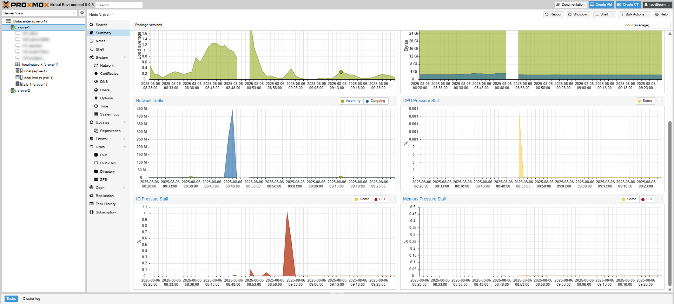Viewport: 674px width, 304px height.
Task: Open the Hour (average) timeframe dropdown
Action: click(x=646, y=25)
